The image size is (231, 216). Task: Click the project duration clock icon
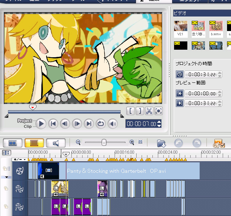[179, 74]
